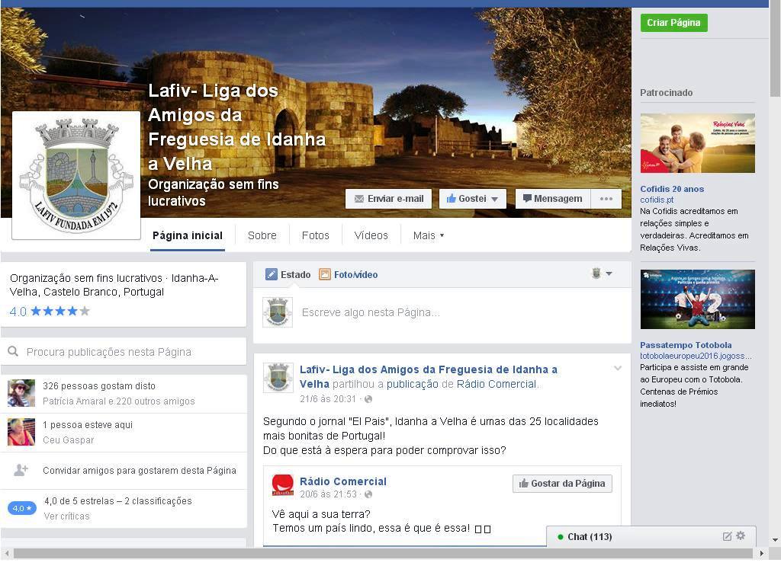
Task: Click Ceu Gaspar's avatar photo
Action: (x=21, y=432)
